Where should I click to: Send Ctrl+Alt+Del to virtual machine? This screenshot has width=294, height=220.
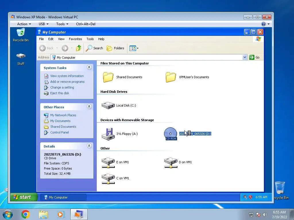pos(86,24)
